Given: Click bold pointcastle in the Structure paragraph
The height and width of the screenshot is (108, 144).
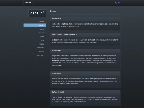Looking at the screenshot, I should (55, 61).
